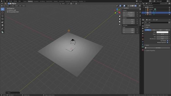171x96 pixels.
Task: Click the pause render preview icon
Action: tap(140, 6)
